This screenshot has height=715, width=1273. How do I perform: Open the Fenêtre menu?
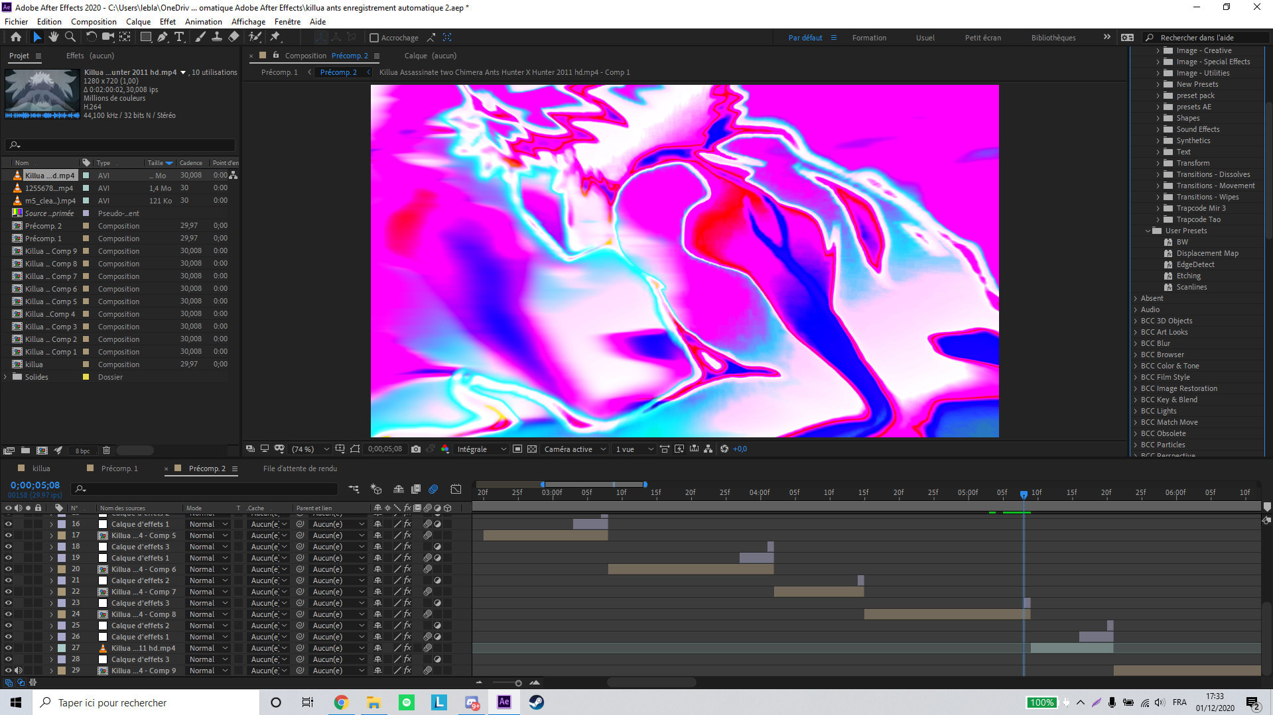(287, 21)
